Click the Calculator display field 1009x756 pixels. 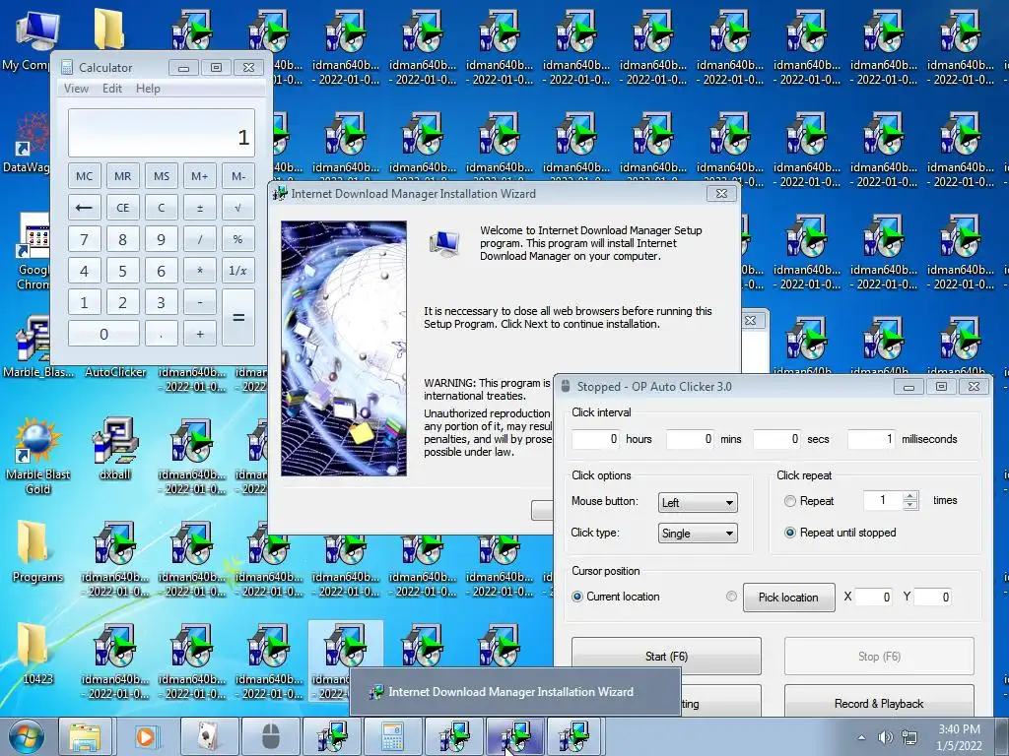tap(162, 133)
